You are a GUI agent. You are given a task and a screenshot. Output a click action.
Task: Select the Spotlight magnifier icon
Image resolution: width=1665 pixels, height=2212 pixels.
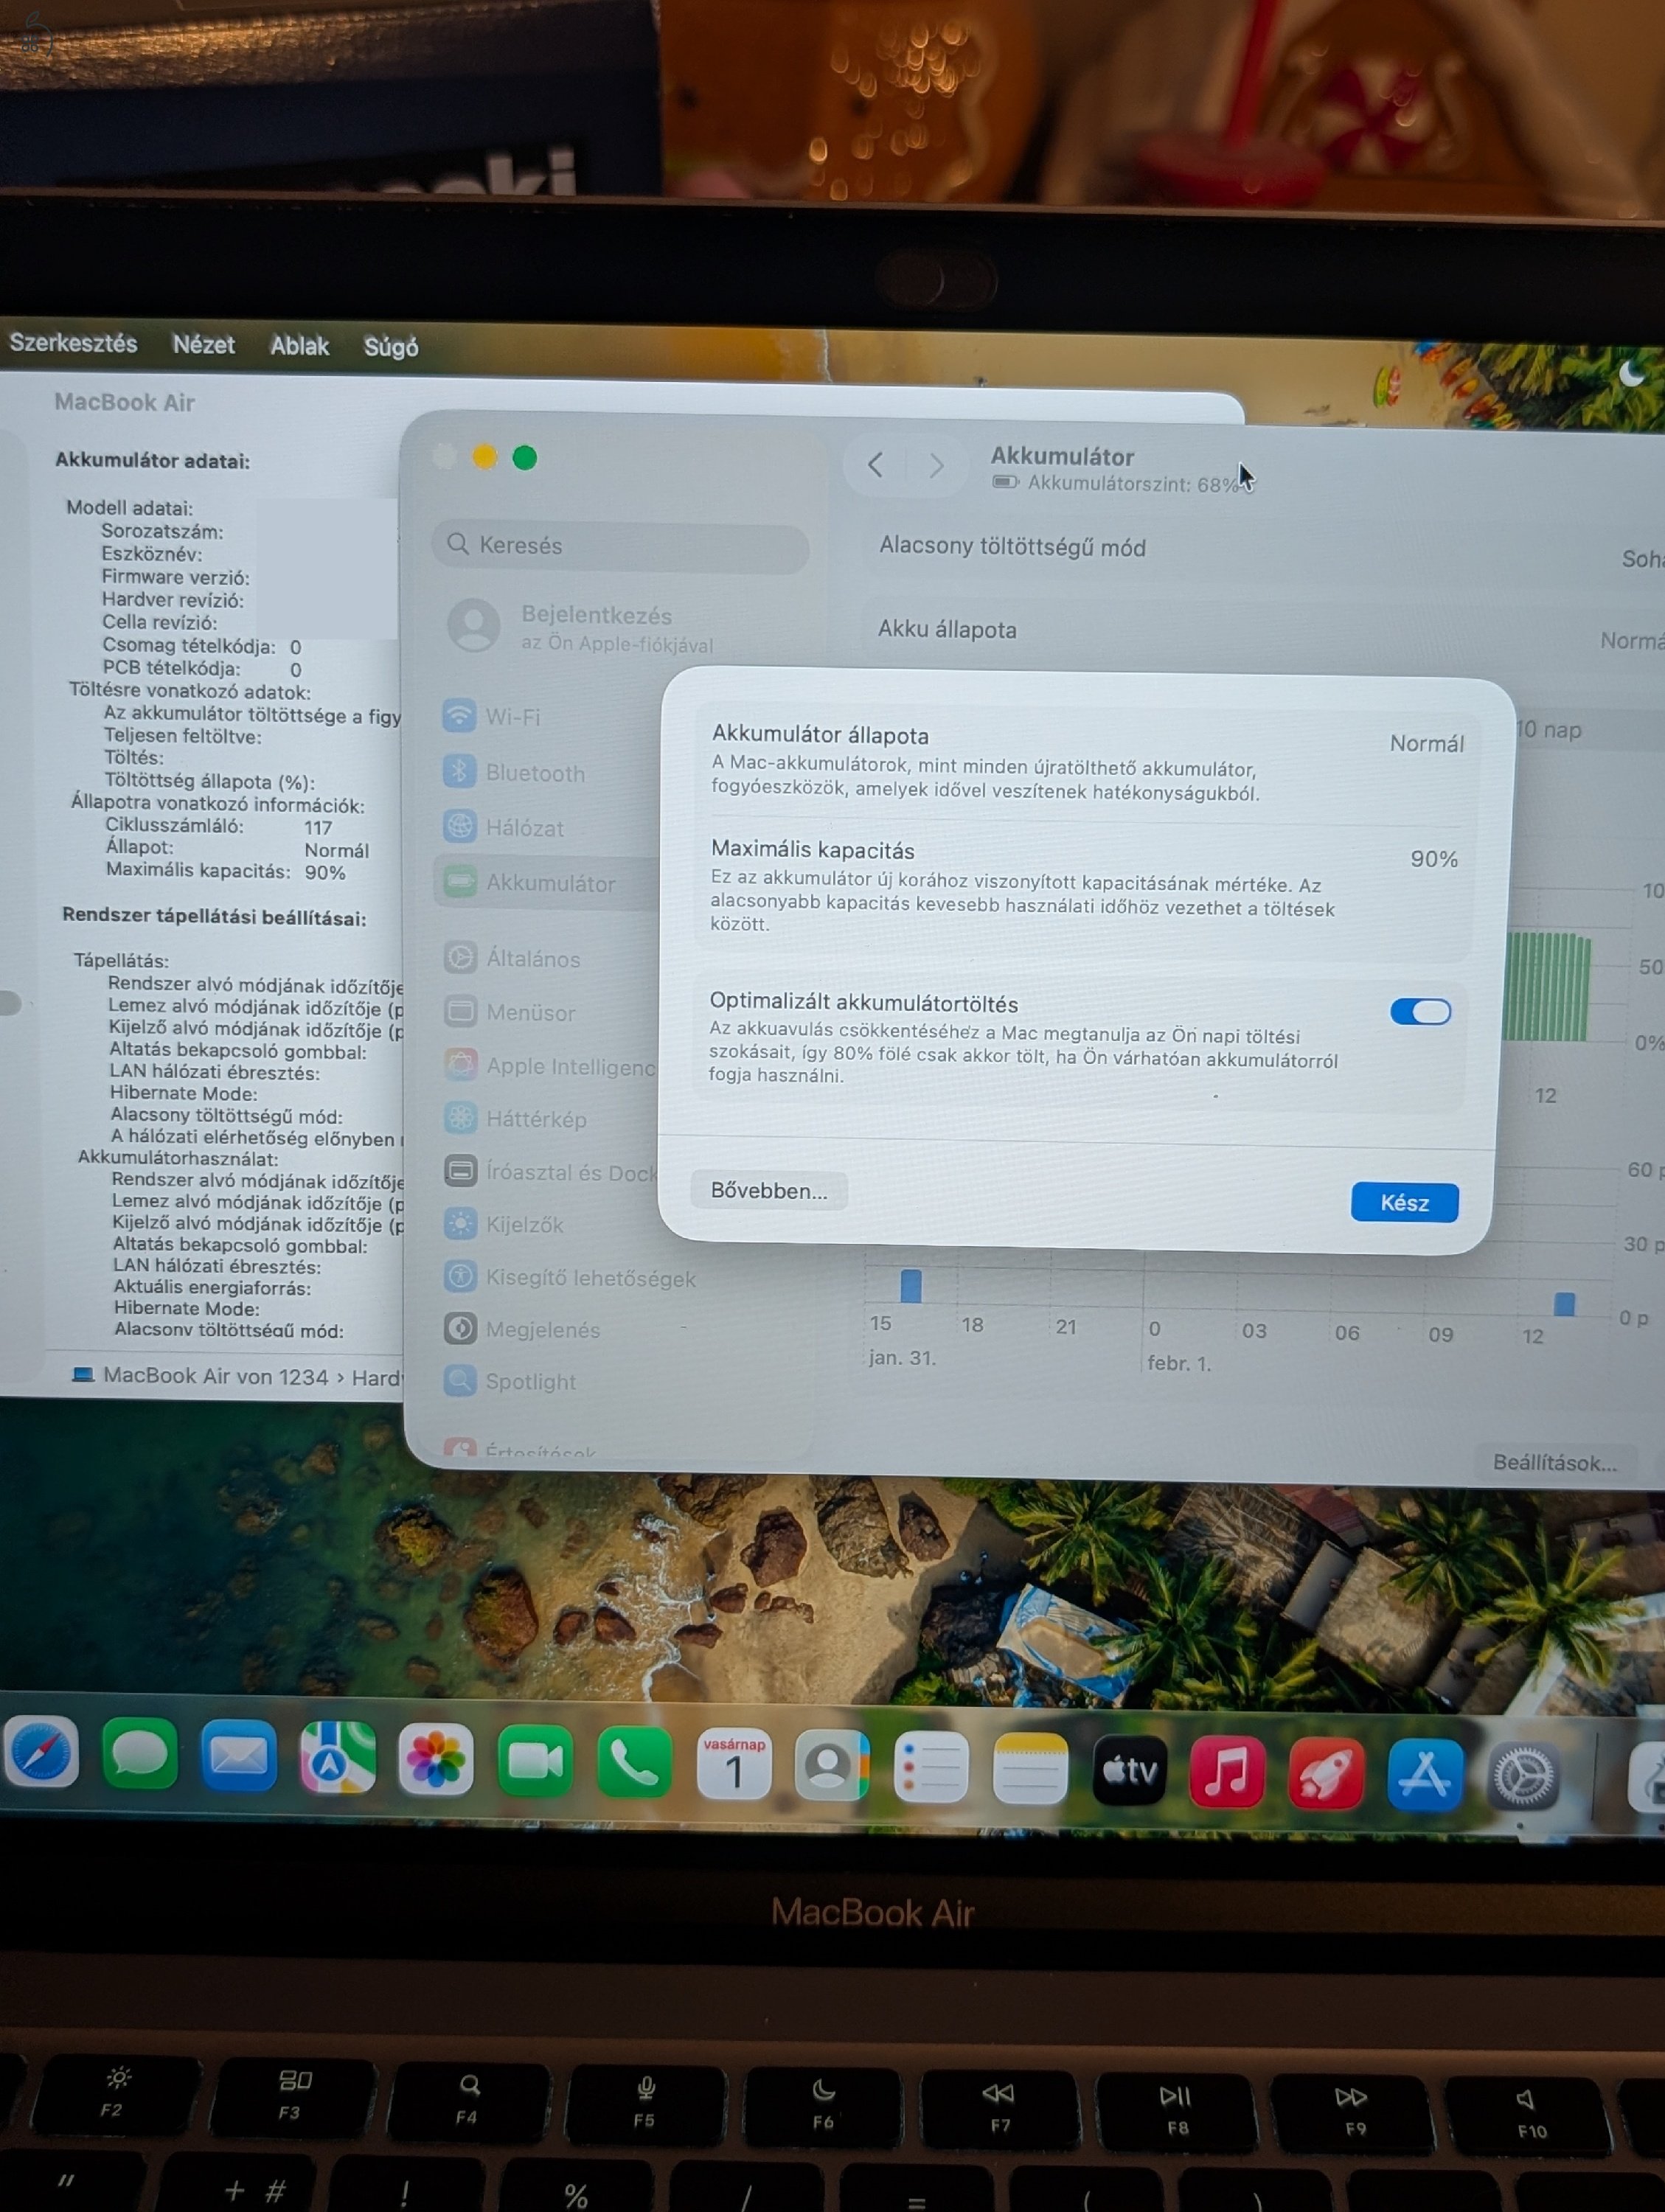point(460,1381)
